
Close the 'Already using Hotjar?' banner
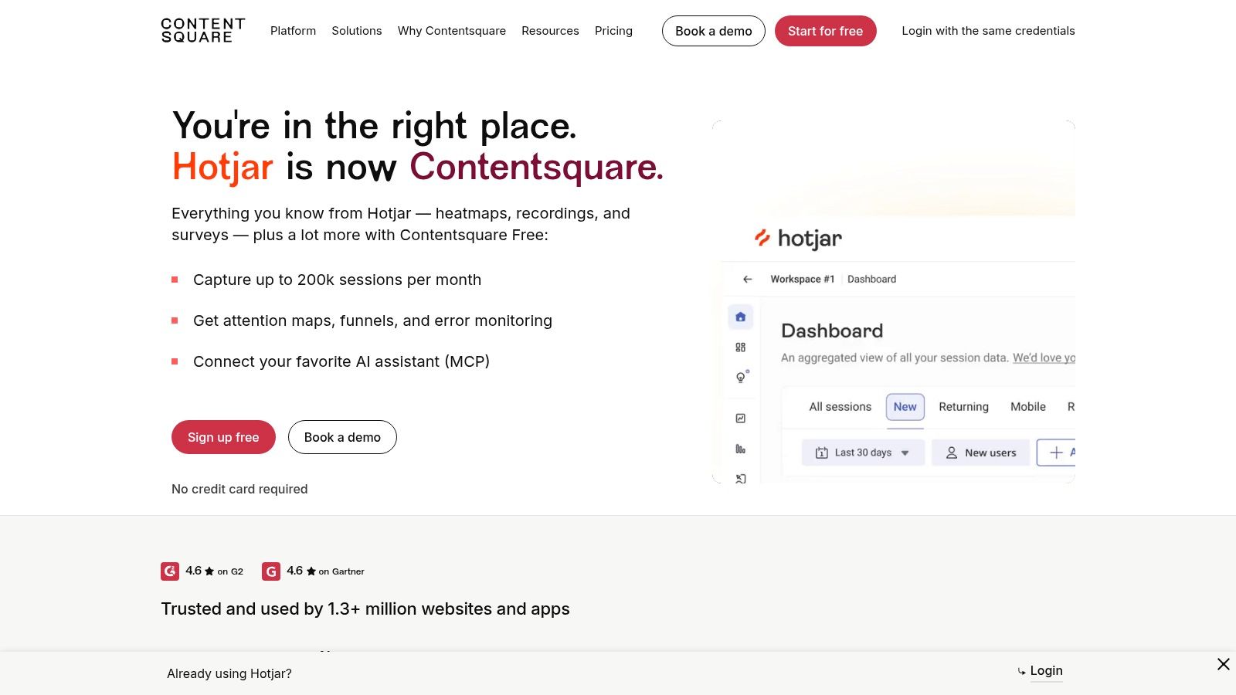tap(1224, 664)
